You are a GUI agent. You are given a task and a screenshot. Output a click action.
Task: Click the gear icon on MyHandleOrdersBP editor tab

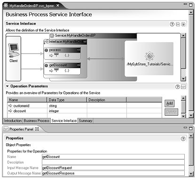[6, 6]
